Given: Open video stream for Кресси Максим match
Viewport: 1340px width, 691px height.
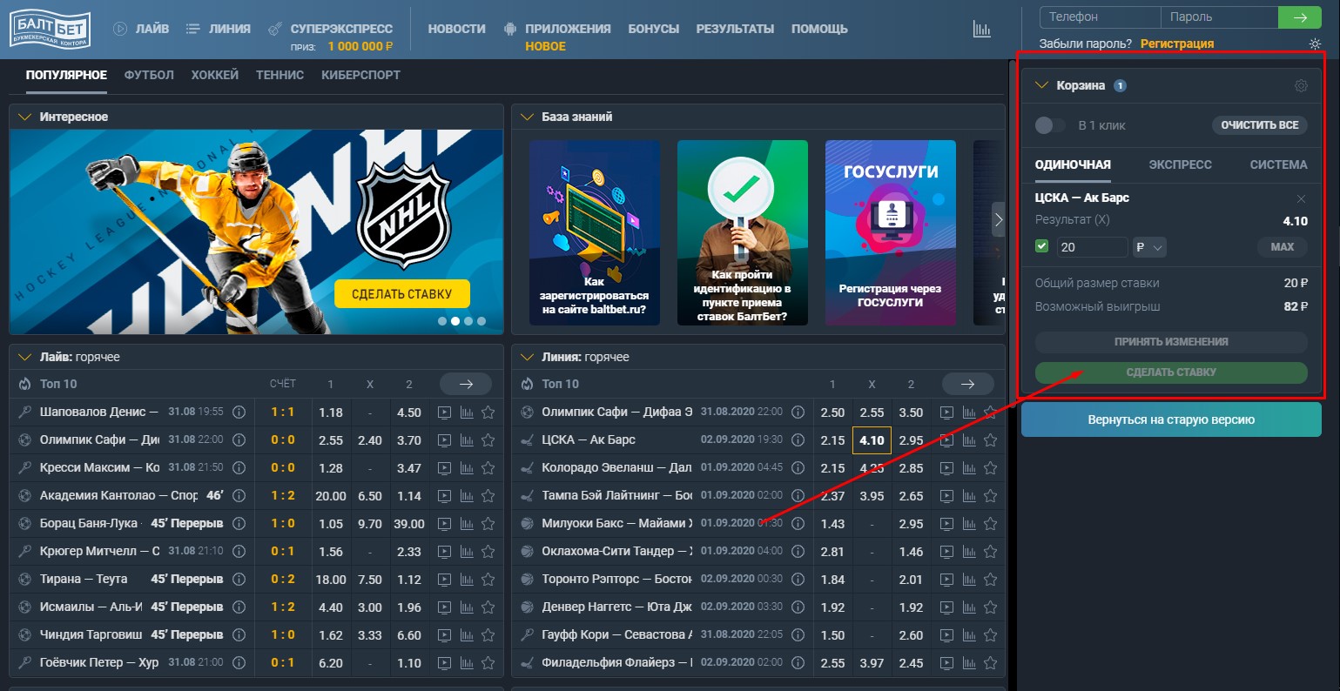Looking at the screenshot, I should coord(444,468).
